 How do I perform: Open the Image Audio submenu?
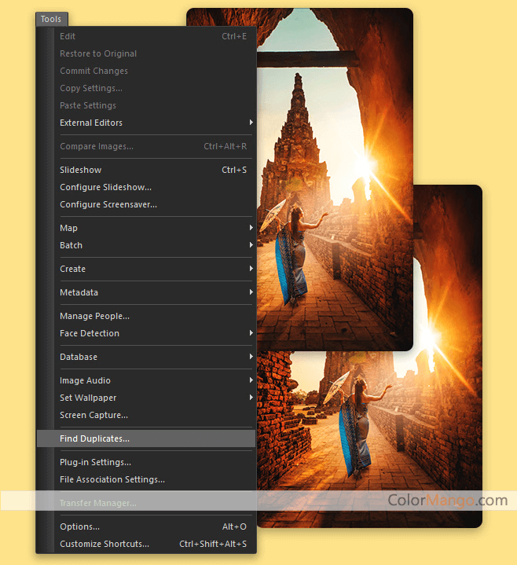point(85,380)
